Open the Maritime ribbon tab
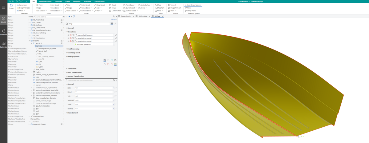Image resolution: width=369 pixels, height=143 pixels. click(x=87, y=1)
